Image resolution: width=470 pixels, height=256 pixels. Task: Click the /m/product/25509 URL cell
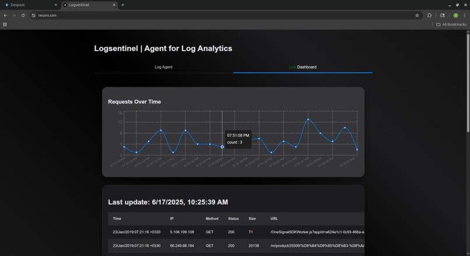click(x=317, y=246)
